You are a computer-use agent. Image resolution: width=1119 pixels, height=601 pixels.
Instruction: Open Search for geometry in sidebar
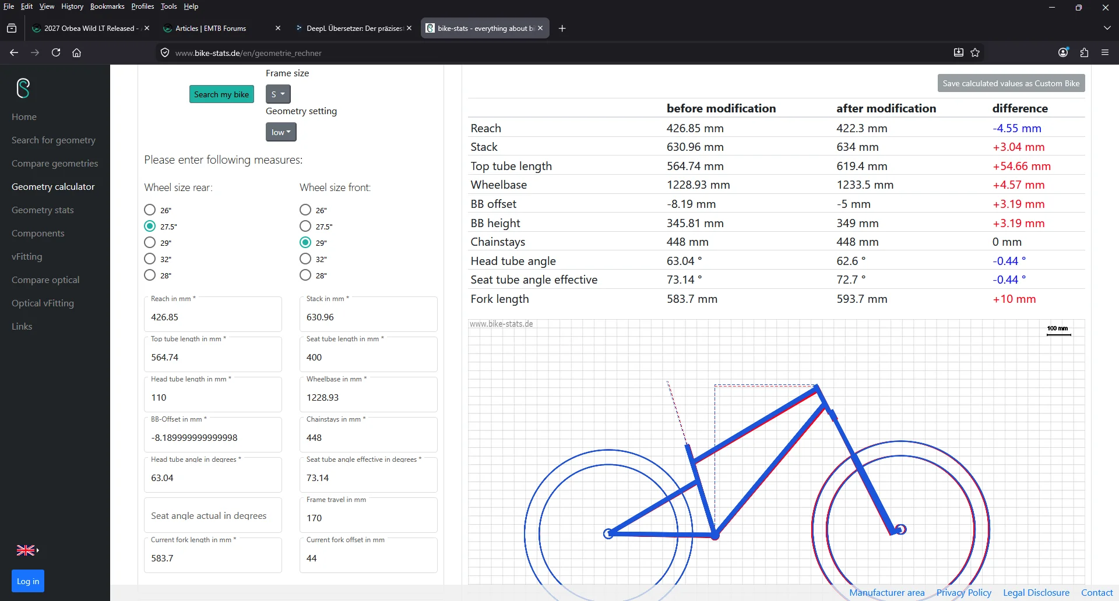54,140
